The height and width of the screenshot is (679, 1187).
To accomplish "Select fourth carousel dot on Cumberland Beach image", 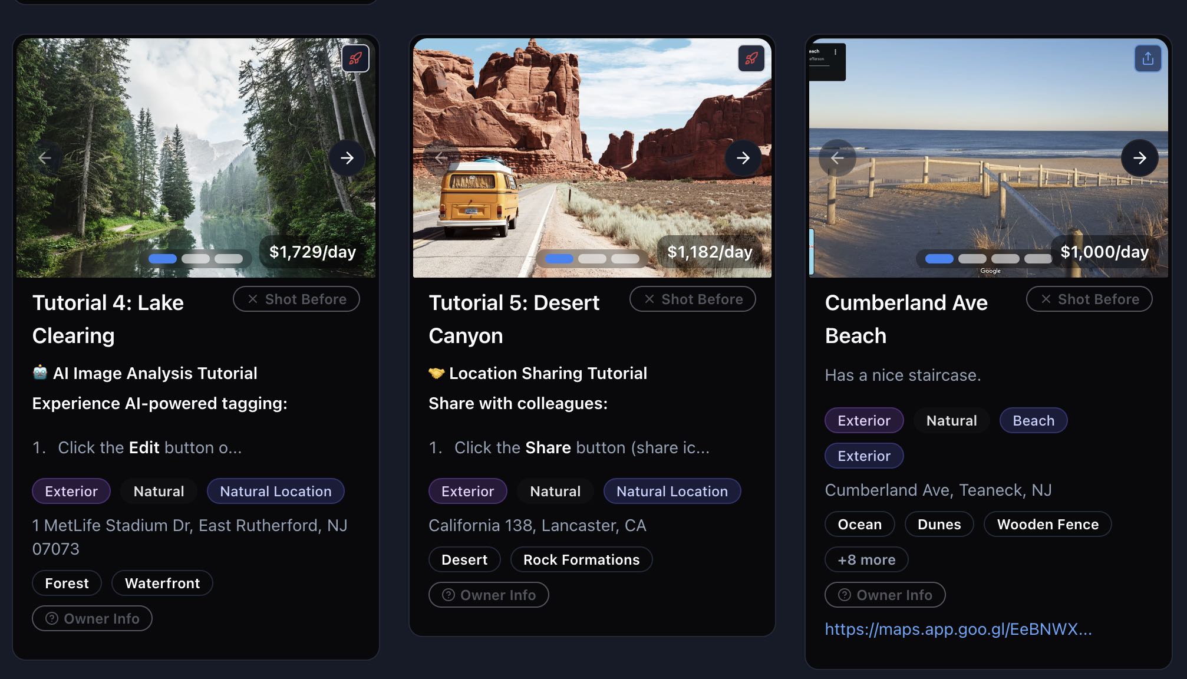I will tap(1038, 258).
